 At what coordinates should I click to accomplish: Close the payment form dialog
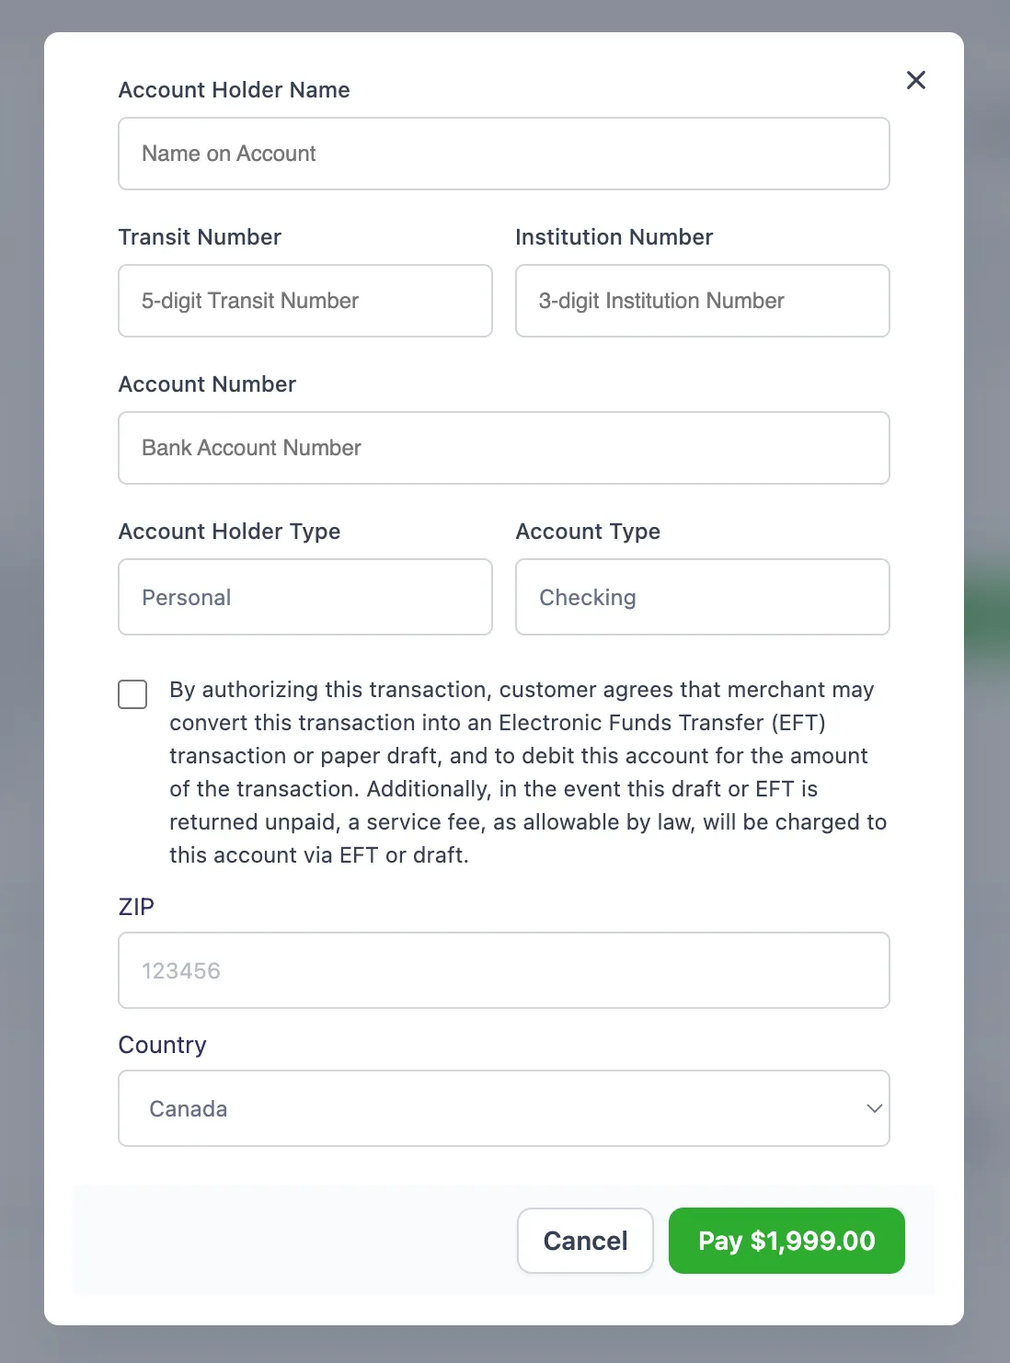915,80
